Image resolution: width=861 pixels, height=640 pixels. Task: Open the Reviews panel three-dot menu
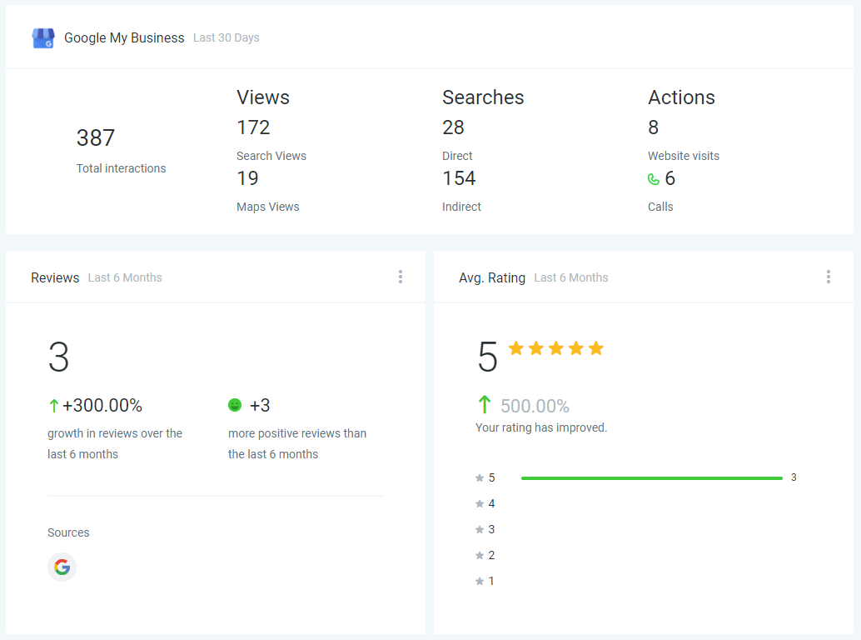pos(401,277)
